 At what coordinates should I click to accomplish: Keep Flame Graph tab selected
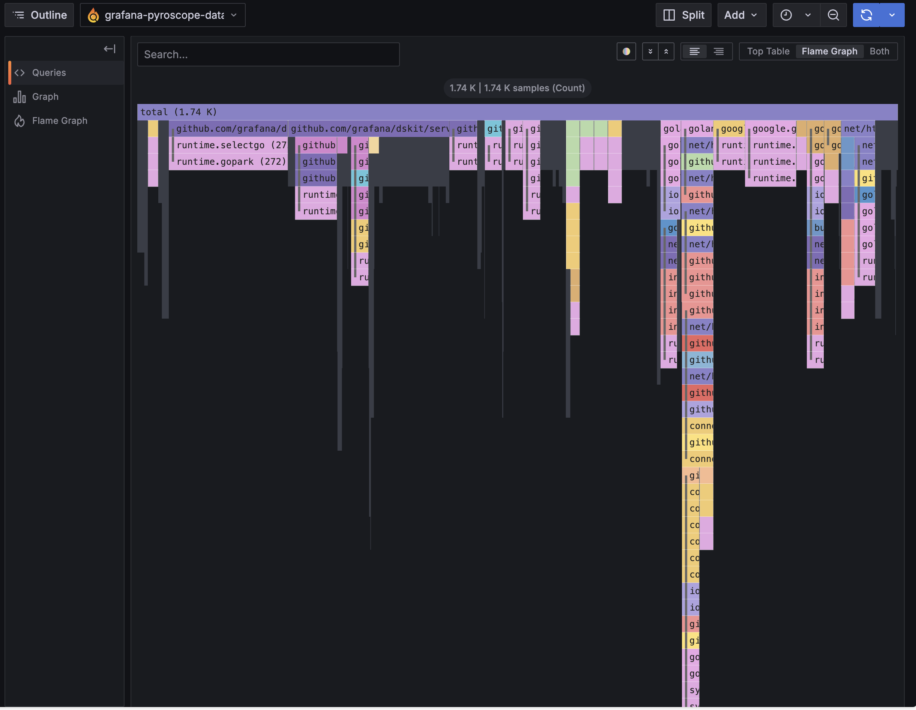tap(830, 51)
